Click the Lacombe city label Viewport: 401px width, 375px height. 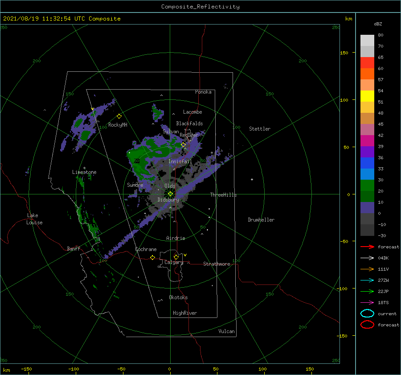(x=192, y=112)
